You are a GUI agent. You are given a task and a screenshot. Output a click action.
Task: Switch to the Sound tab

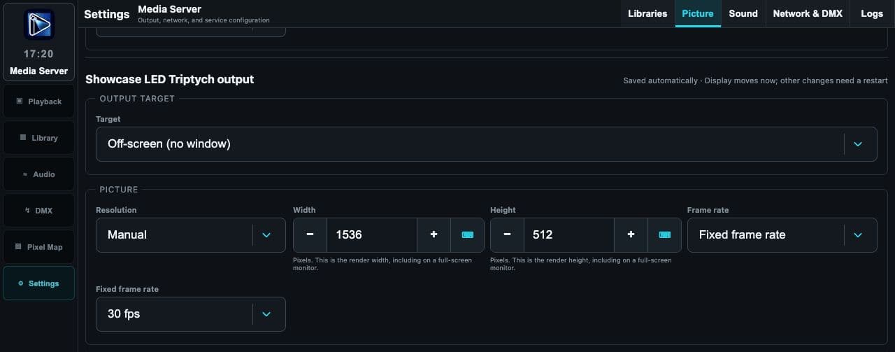pos(743,13)
